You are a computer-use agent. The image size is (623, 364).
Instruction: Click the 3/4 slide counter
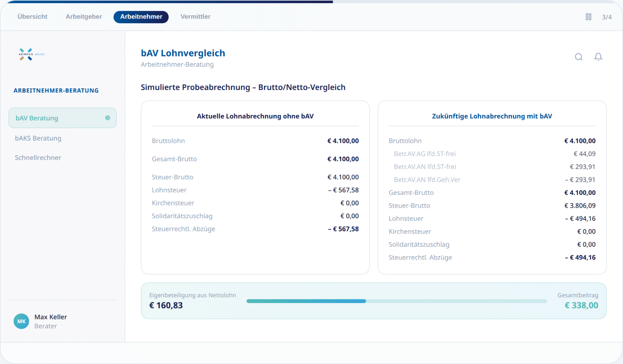[x=606, y=17]
